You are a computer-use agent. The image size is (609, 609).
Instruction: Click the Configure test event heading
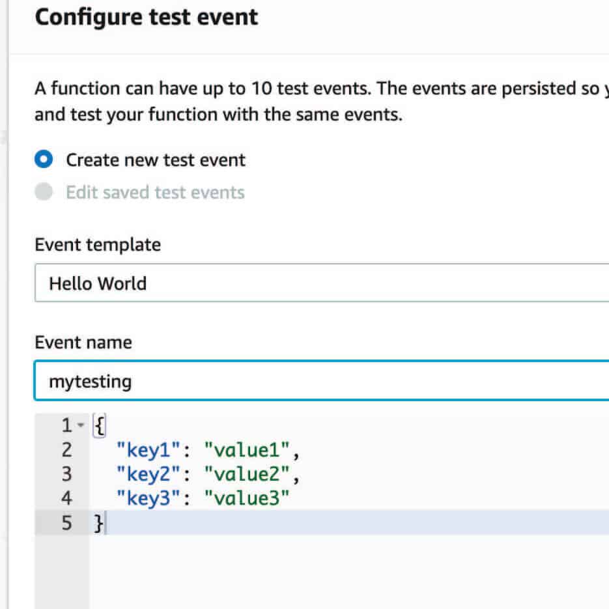pos(147,18)
